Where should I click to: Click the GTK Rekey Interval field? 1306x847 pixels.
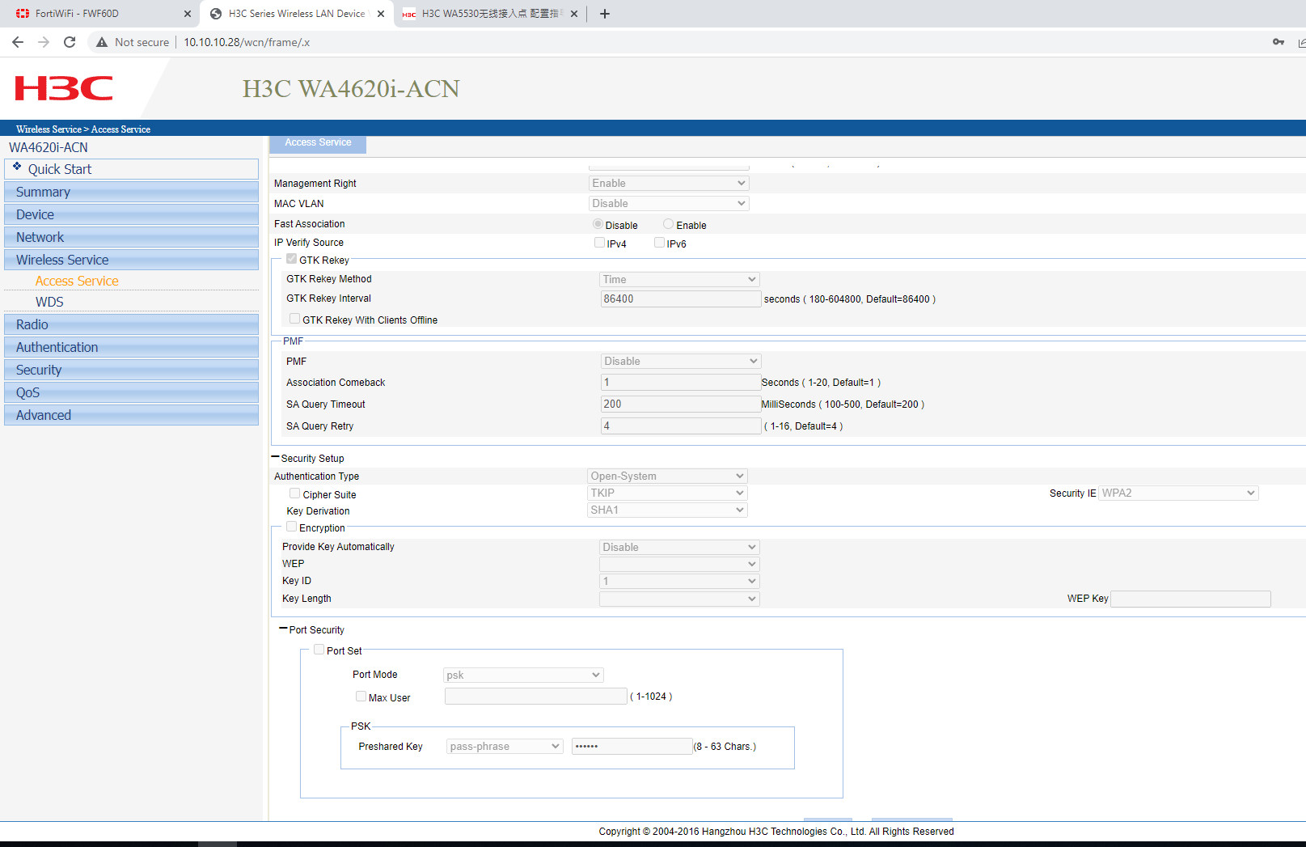coord(680,299)
